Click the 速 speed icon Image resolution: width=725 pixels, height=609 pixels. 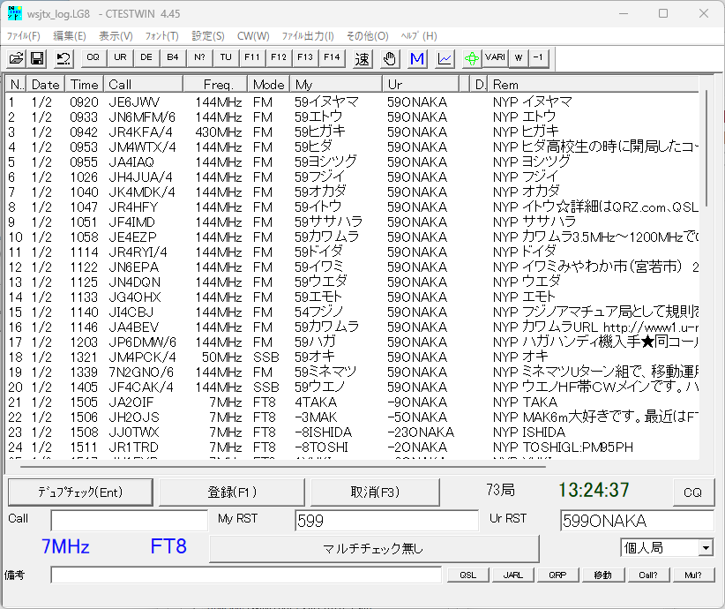click(362, 58)
